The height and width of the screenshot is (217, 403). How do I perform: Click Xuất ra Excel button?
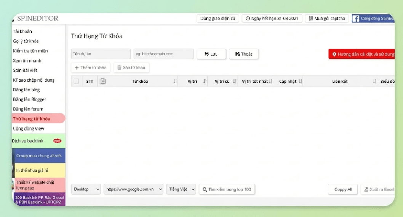click(x=377, y=189)
